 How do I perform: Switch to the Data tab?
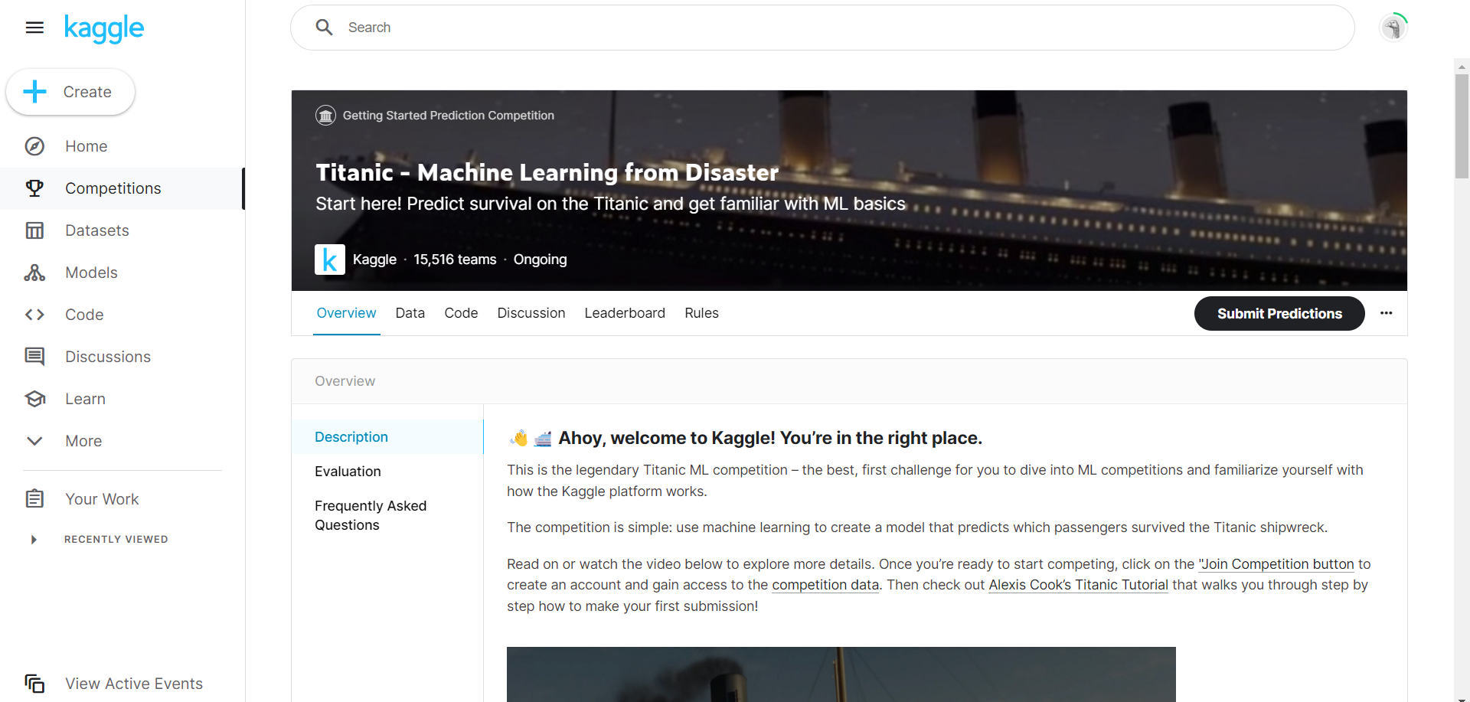pyautogui.click(x=410, y=313)
